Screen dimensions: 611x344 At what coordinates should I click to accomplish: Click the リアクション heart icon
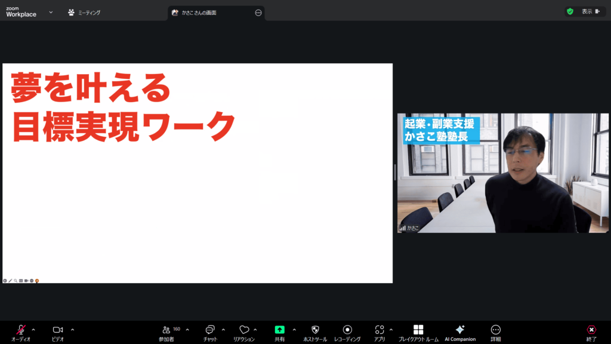tap(244, 330)
